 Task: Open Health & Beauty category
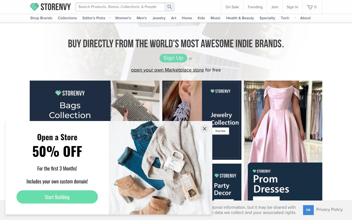(240, 18)
